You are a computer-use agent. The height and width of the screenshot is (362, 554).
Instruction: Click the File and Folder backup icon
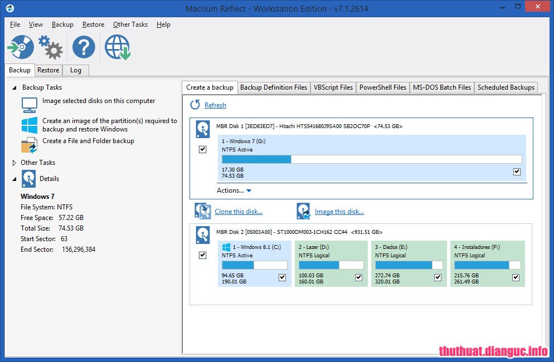point(30,145)
